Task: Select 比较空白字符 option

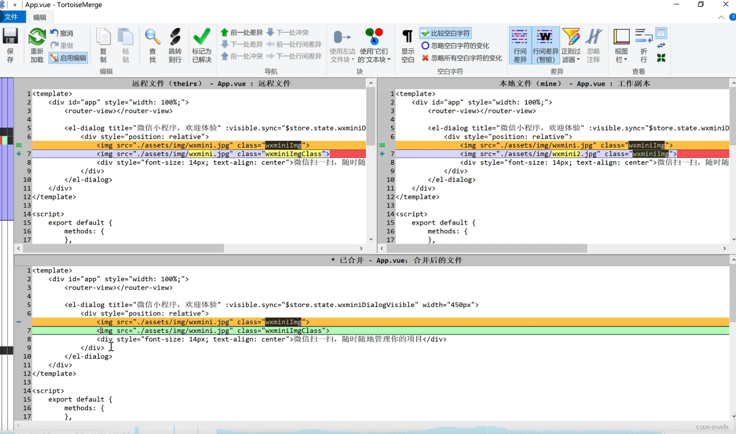Action: (445, 33)
